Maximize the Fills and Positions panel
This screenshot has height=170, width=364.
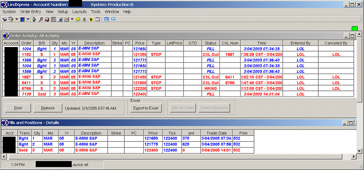tap(351, 123)
